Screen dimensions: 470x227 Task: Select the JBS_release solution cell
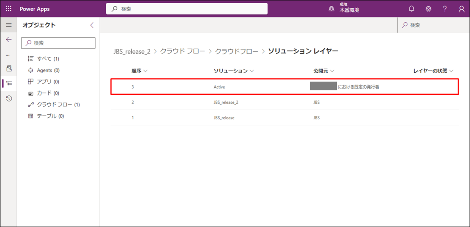(224, 117)
